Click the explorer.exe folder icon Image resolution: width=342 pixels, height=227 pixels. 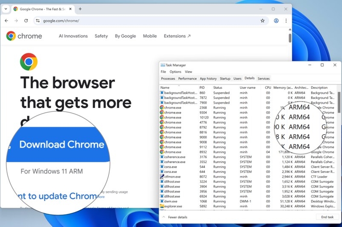click(162, 206)
